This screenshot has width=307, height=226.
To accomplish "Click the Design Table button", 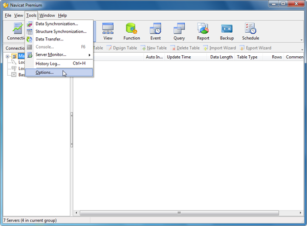I will (x=122, y=48).
